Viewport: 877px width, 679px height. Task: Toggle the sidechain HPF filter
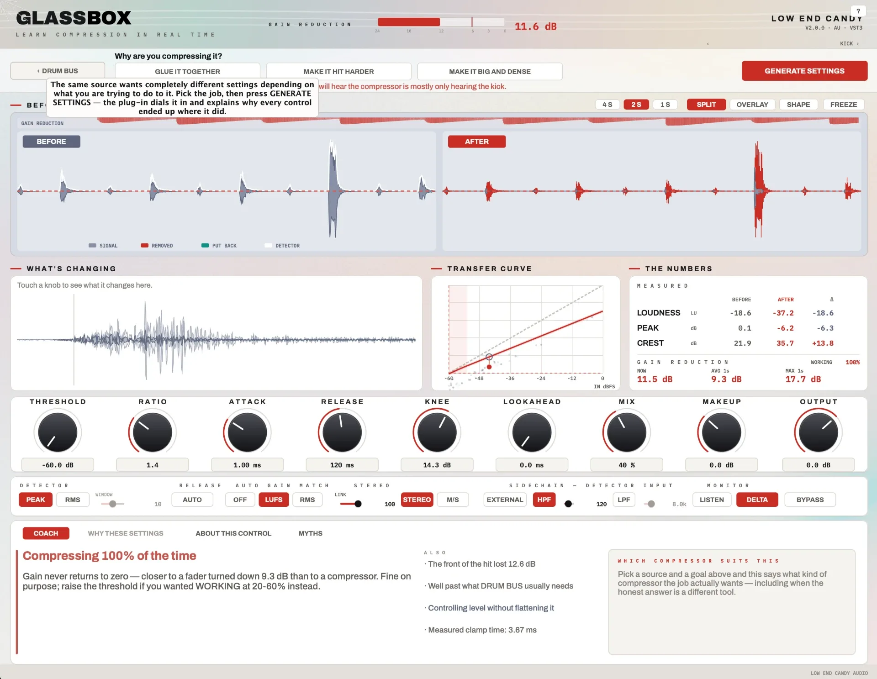544,500
